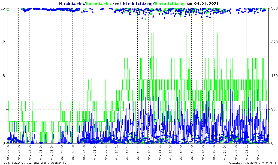Screen dimensions: 278x165
Task: Click left axis value 16
Action: click(3, 8)
